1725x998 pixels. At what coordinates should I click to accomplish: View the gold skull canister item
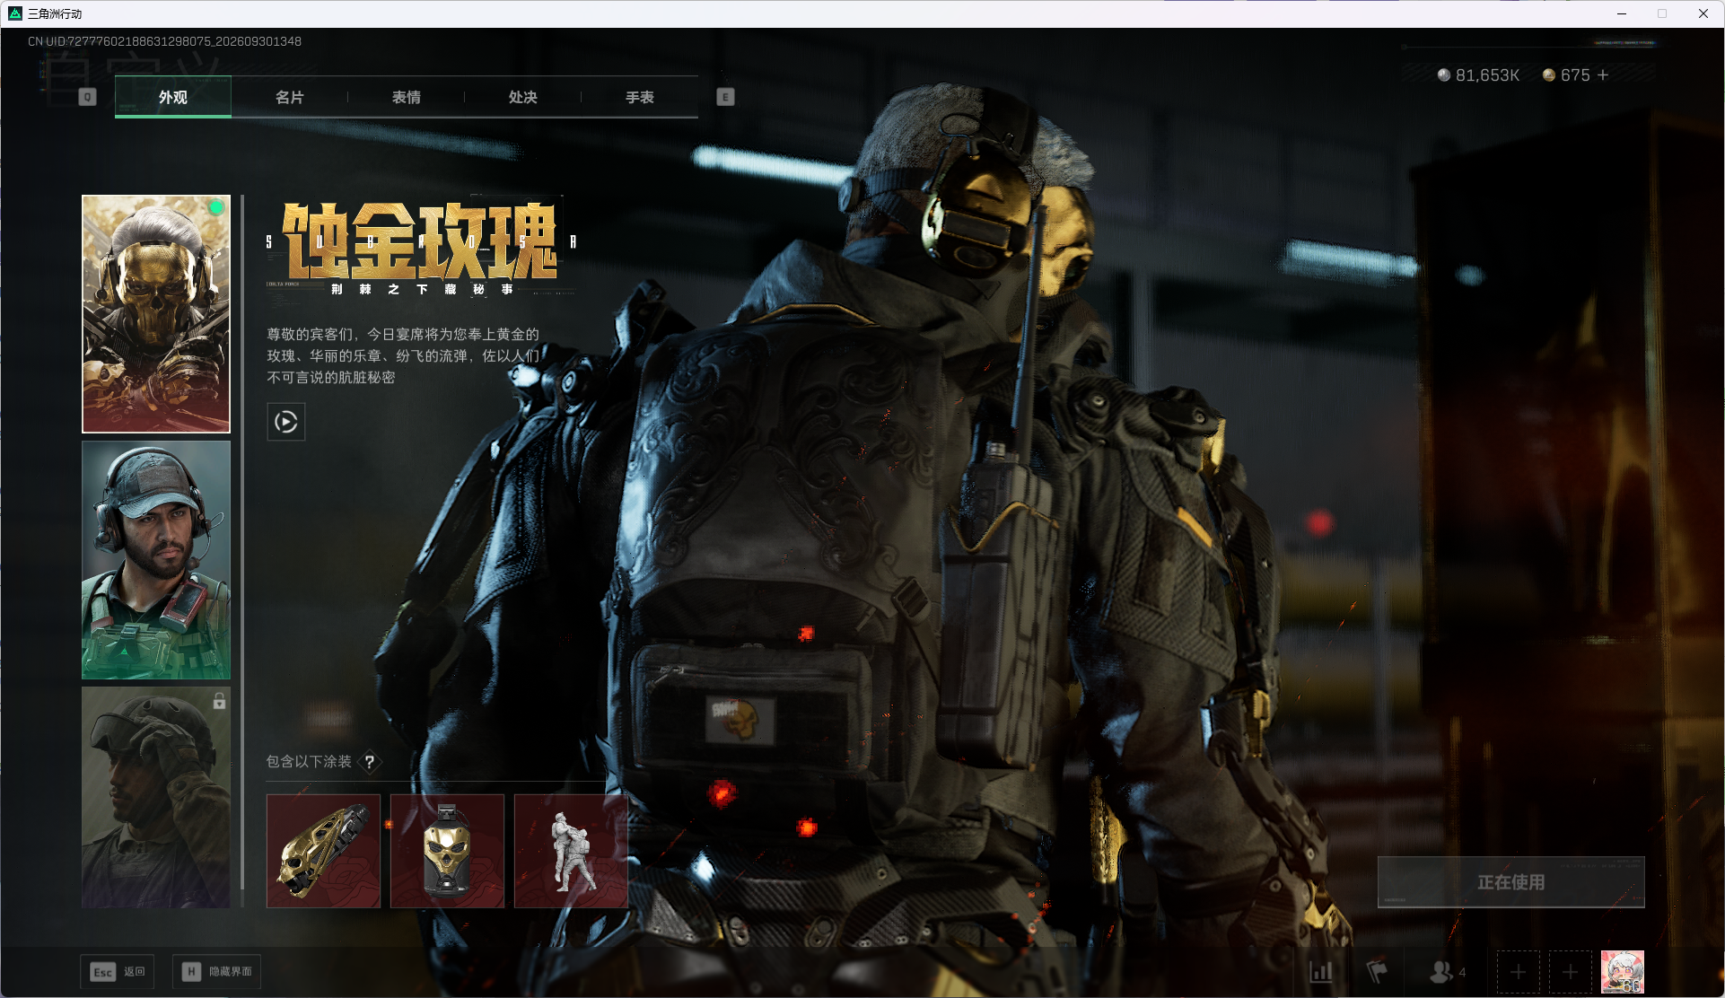click(x=448, y=851)
